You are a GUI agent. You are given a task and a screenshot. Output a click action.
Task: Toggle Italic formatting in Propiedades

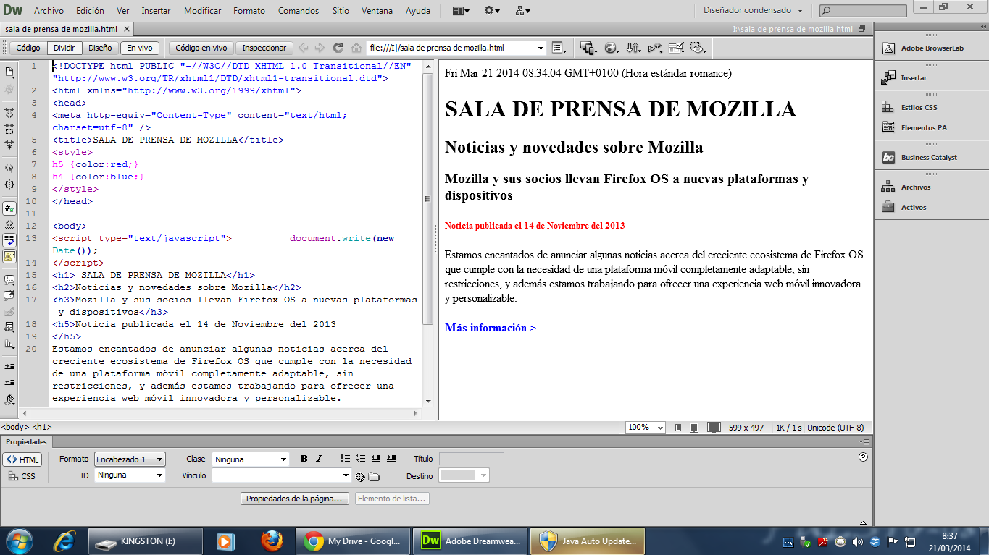point(319,459)
